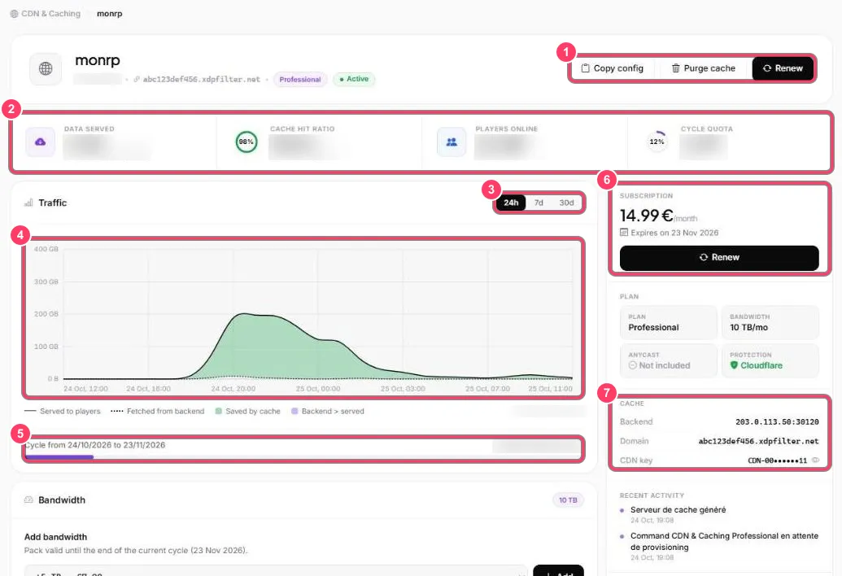Viewport: 842px width, 576px height.
Task: Click Renew in the top header
Action: pyautogui.click(x=783, y=68)
